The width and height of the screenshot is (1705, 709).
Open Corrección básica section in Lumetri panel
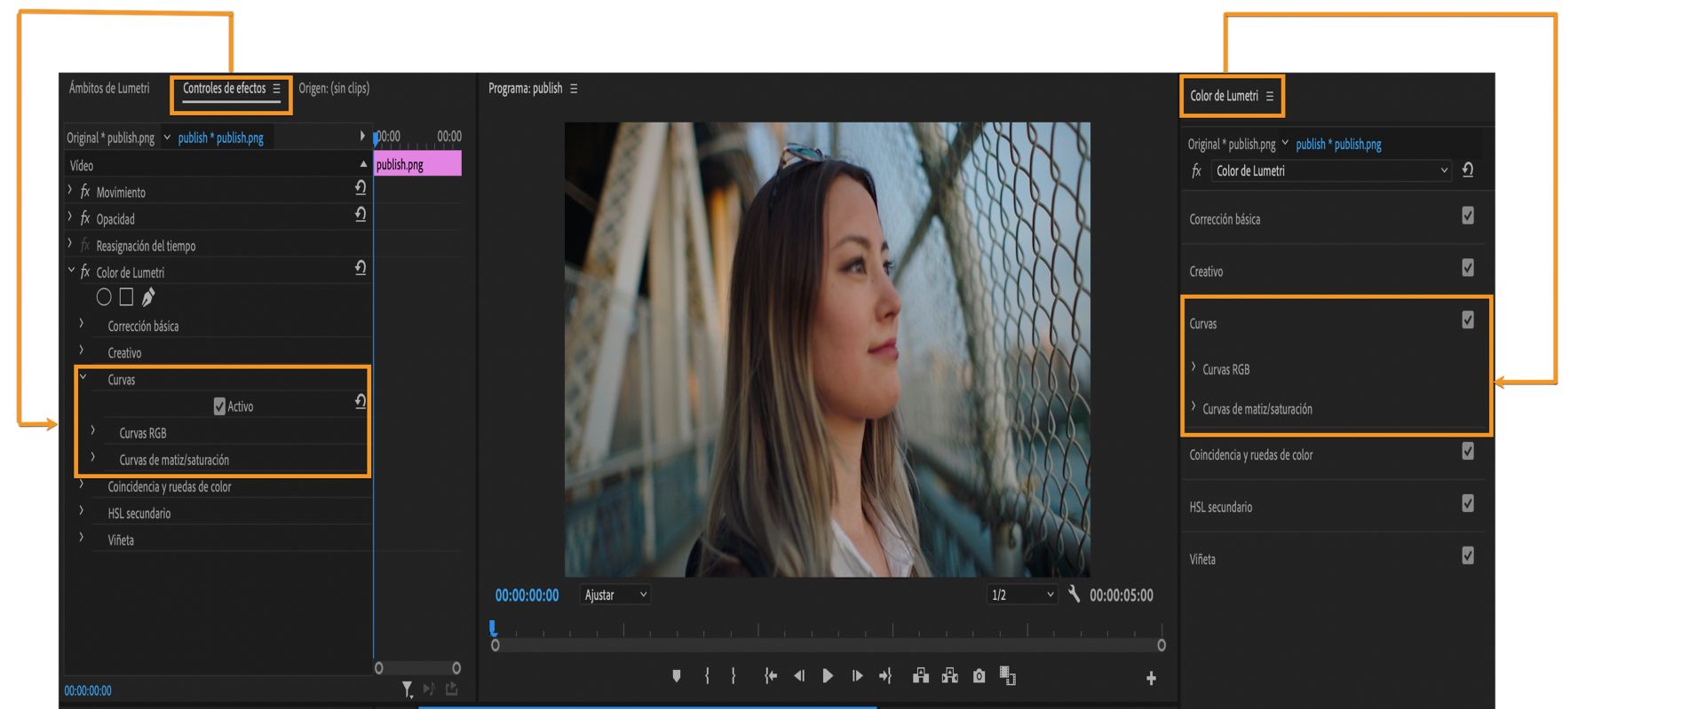coord(1225,219)
